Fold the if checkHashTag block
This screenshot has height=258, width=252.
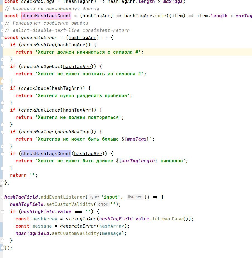coord(3,45)
